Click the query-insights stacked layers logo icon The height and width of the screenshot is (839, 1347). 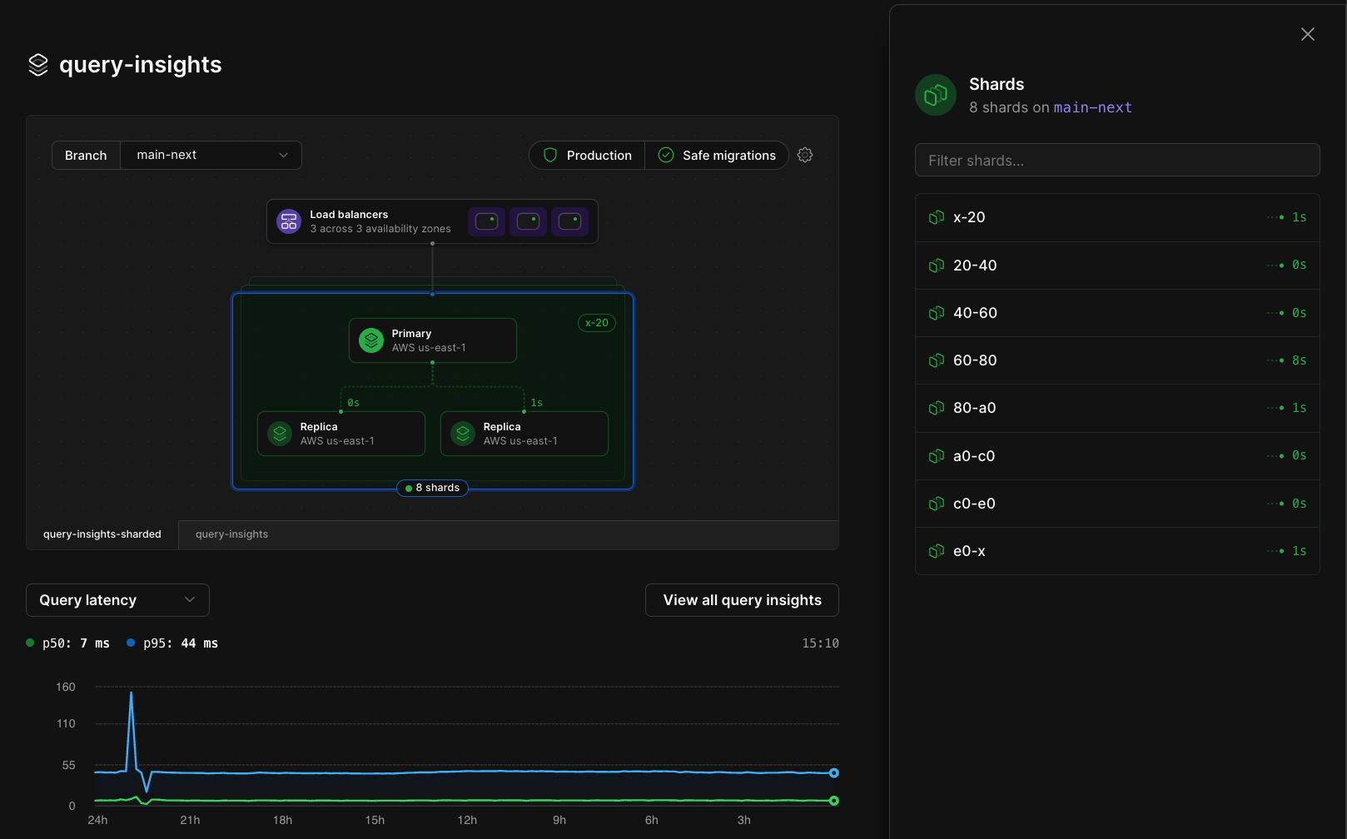pos(38,65)
